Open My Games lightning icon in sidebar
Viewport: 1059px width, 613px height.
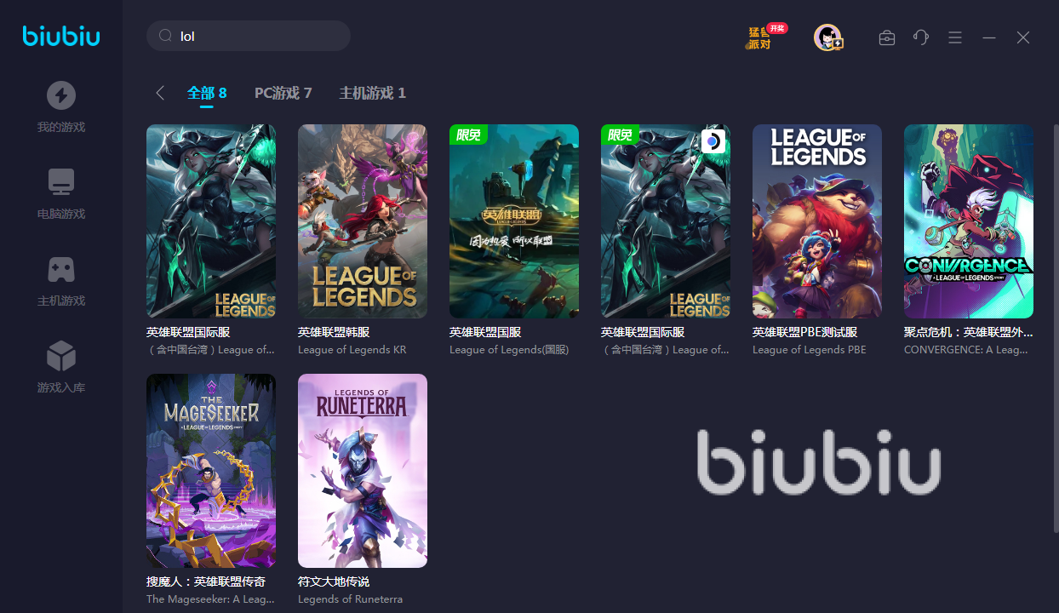click(61, 95)
